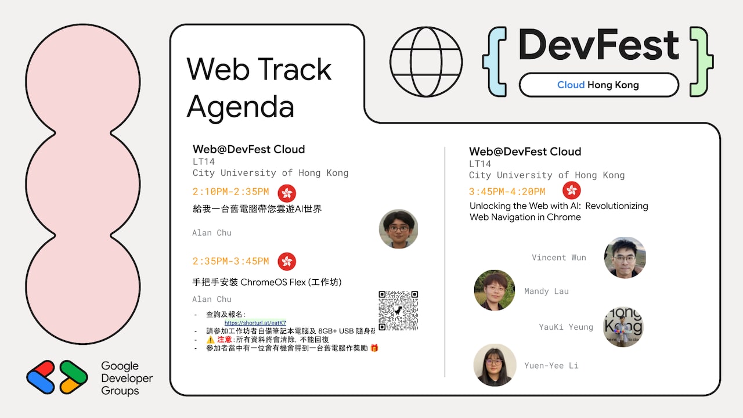Image resolution: width=743 pixels, height=418 pixels.
Task: Select the left blue curly brace of DevFest
Action: [495, 61]
